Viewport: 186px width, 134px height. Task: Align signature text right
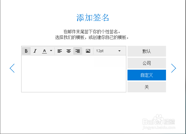tap(78, 51)
